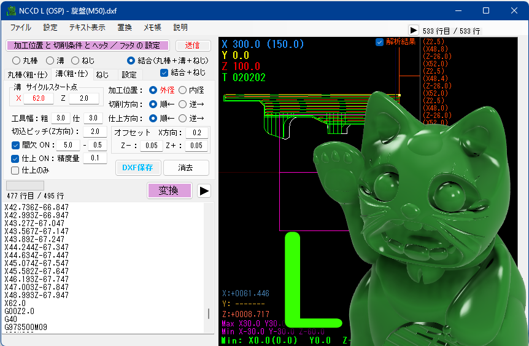Viewport: 529px width, 346px height.
Task: Click the NC<D L app icon in title bar
Action: pyautogui.click(x=11, y=11)
